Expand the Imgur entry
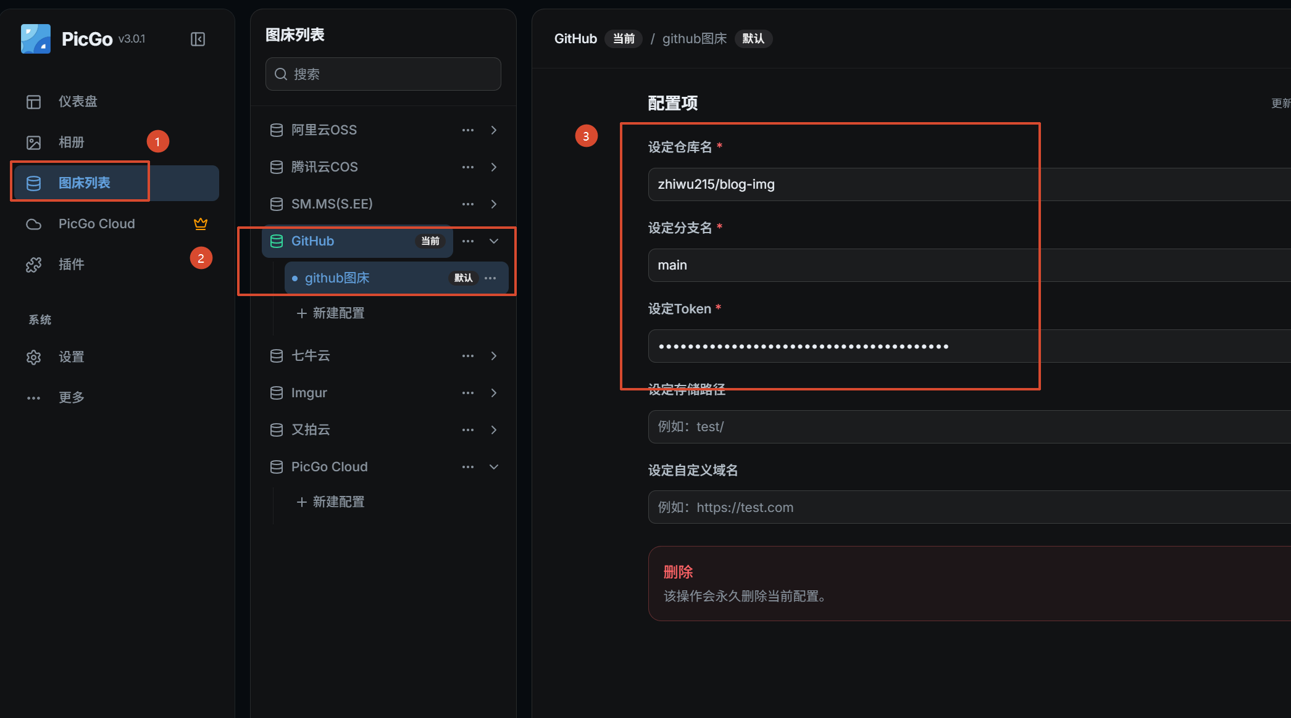Image resolution: width=1291 pixels, height=718 pixels. tap(494, 393)
